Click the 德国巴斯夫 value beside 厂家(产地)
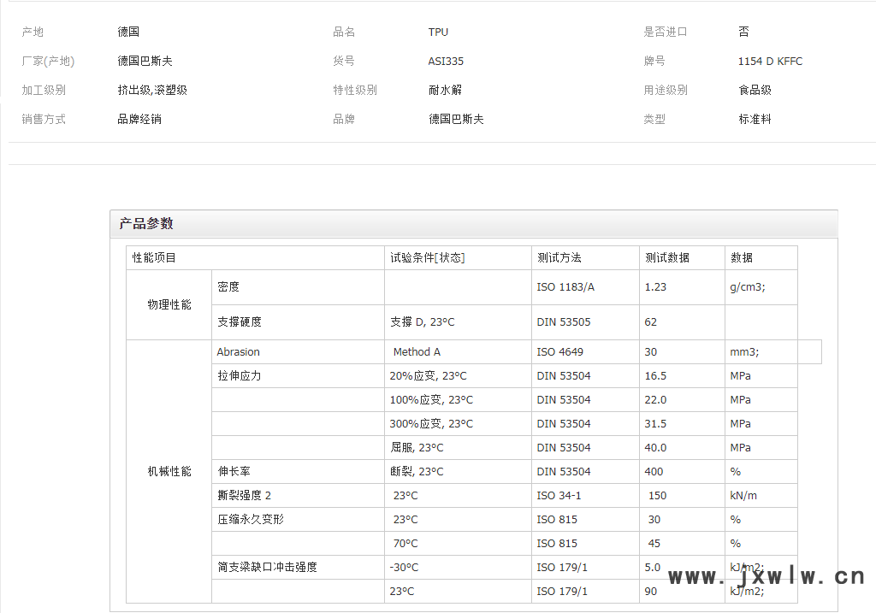Image resolution: width=876 pixels, height=613 pixels. click(x=145, y=62)
